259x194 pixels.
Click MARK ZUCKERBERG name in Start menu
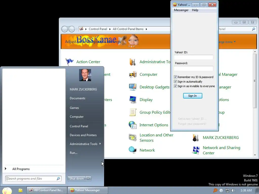click(83, 89)
